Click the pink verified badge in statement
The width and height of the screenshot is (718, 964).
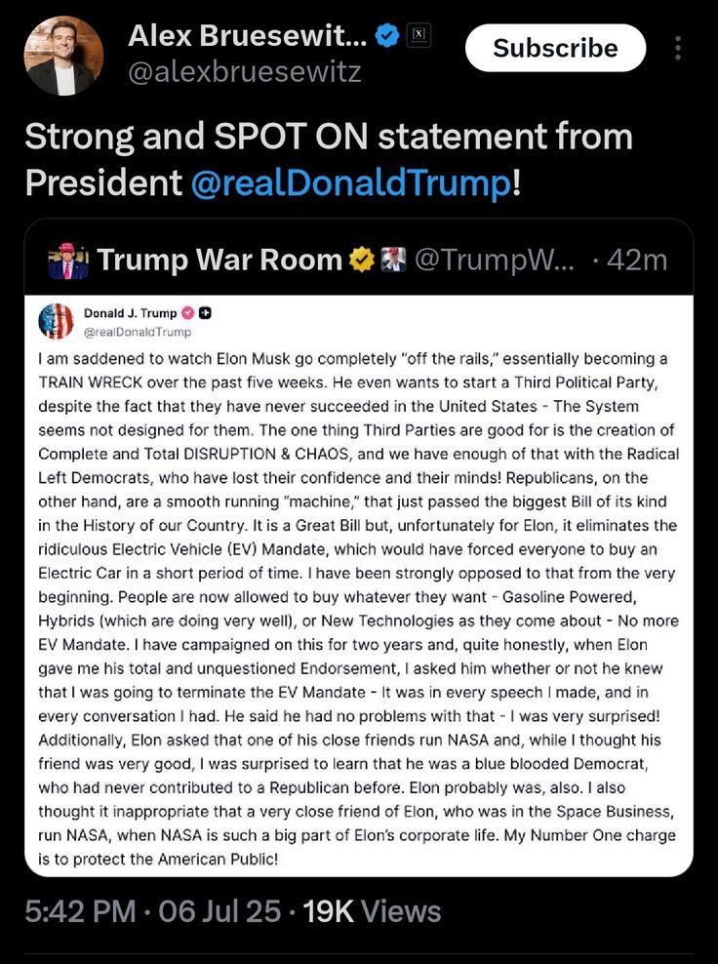tap(187, 313)
